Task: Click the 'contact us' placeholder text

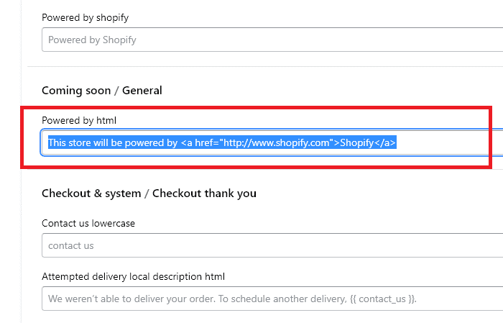Action: point(71,246)
